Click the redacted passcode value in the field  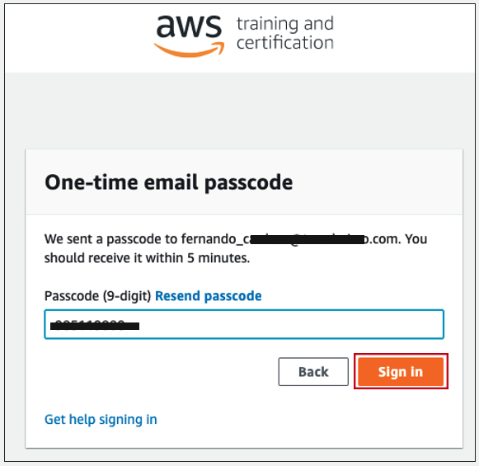(95, 326)
